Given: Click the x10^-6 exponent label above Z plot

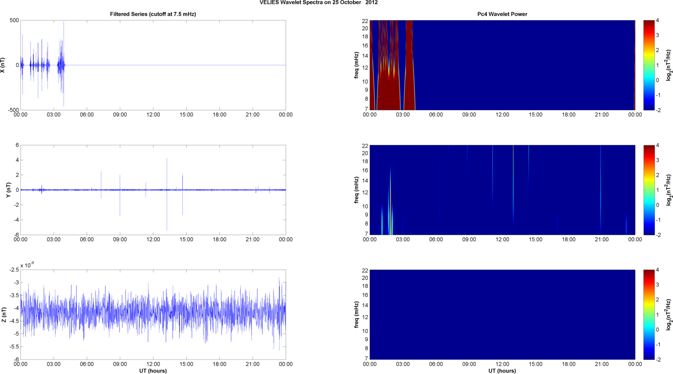Looking at the screenshot, I should (x=27, y=265).
